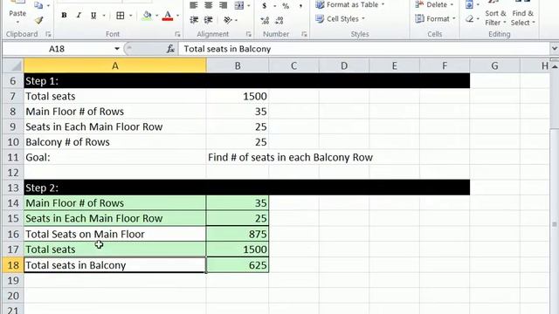The height and width of the screenshot is (314, 559).
Task: Apply the red Font Color
Action: pos(168,16)
